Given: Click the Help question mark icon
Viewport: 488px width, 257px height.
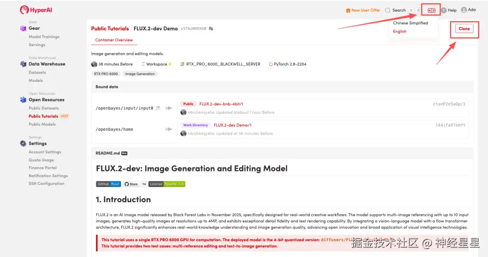Looking at the screenshot, I should pyautogui.click(x=444, y=10).
